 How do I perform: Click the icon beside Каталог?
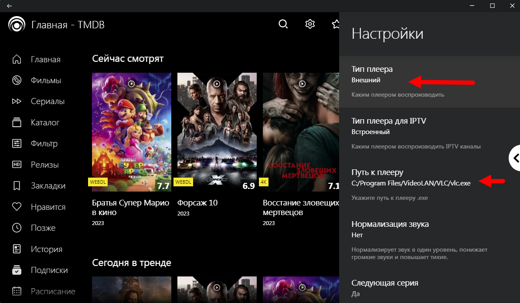tap(17, 122)
